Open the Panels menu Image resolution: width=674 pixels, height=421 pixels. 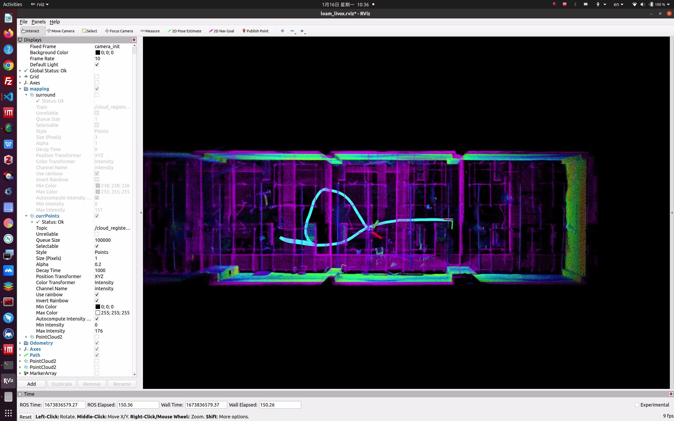pyautogui.click(x=38, y=22)
